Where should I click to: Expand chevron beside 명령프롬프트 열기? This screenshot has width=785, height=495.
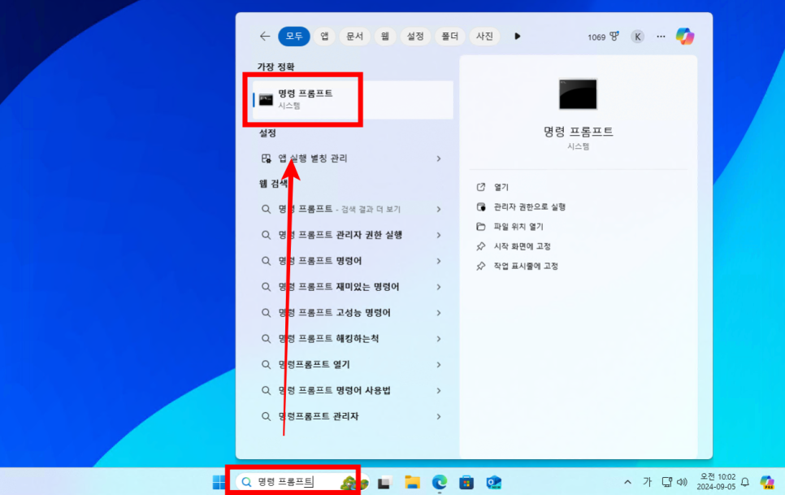(x=439, y=365)
